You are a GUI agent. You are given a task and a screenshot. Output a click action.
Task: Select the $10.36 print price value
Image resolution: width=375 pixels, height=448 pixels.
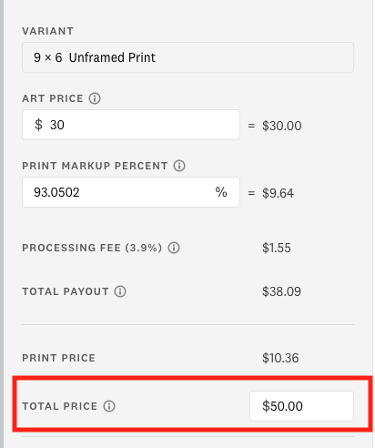point(280,358)
